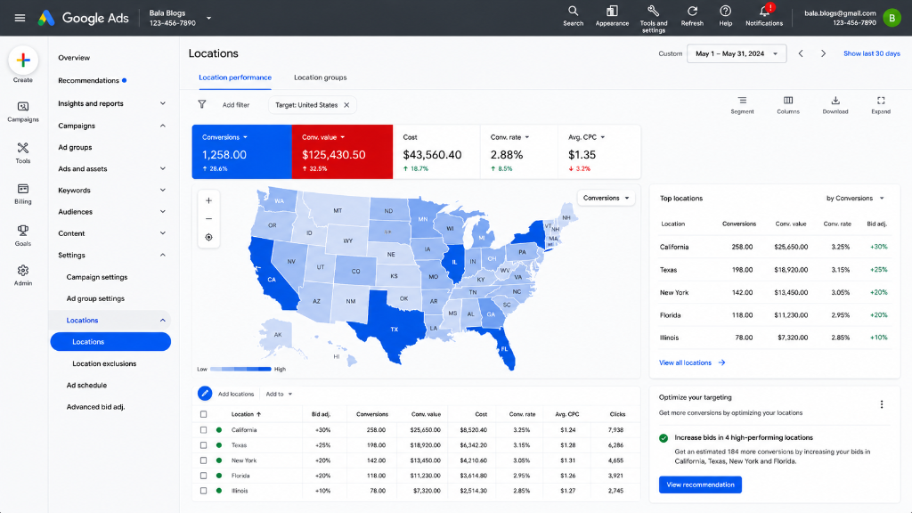Open the account avatar B
912x513 pixels.
click(x=892, y=18)
